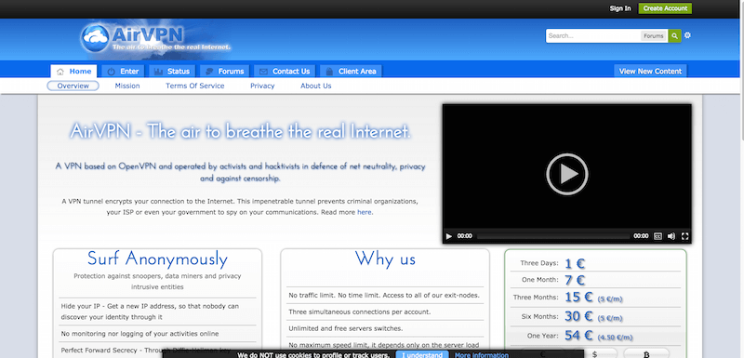The width and height of the screenshot is (744, 358).
Task: Click in the Search input field
Action: click(x=593, y=36)
